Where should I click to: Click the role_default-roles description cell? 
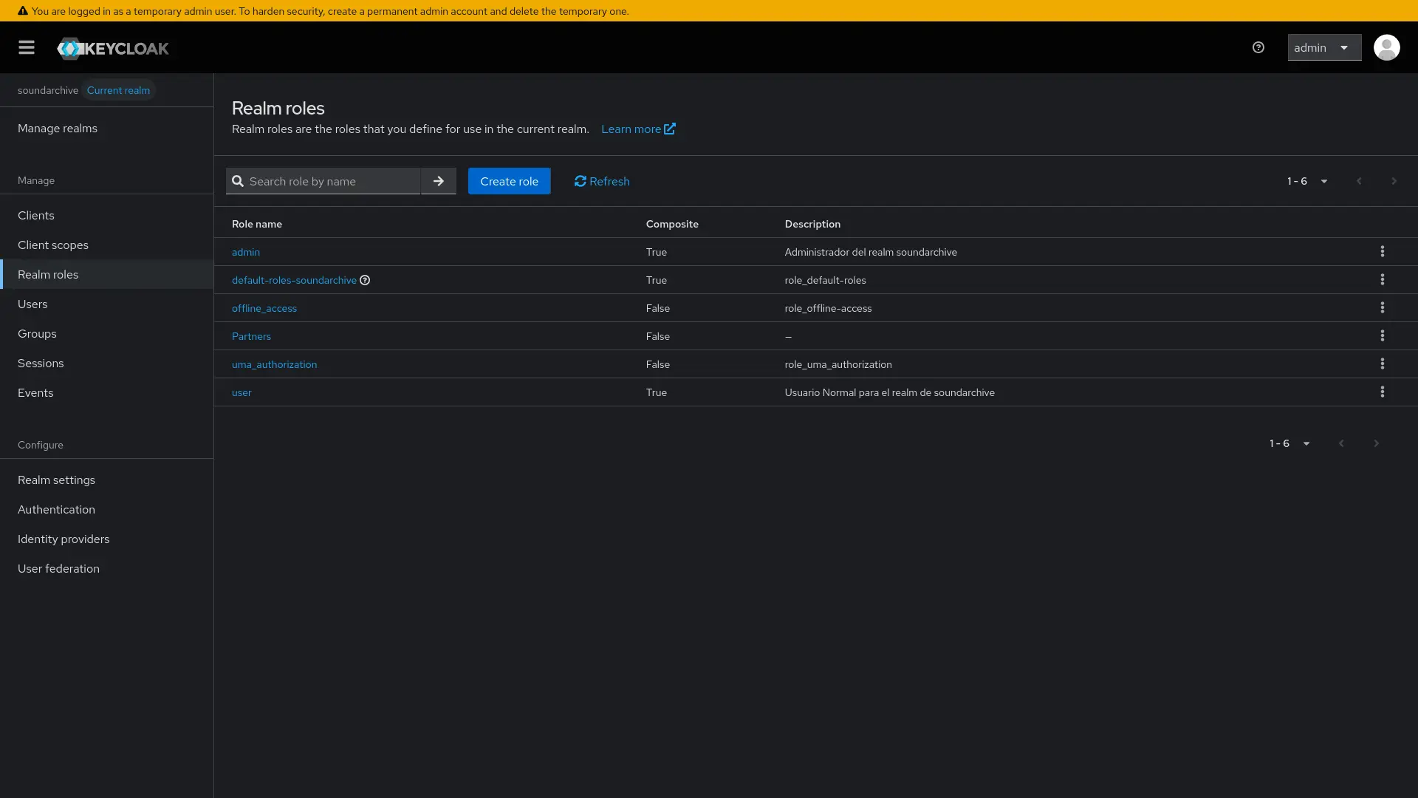[825, 280]
